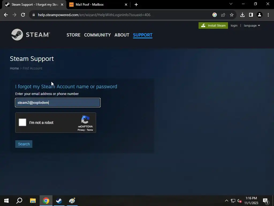Click the Search button

click(24, 144)
